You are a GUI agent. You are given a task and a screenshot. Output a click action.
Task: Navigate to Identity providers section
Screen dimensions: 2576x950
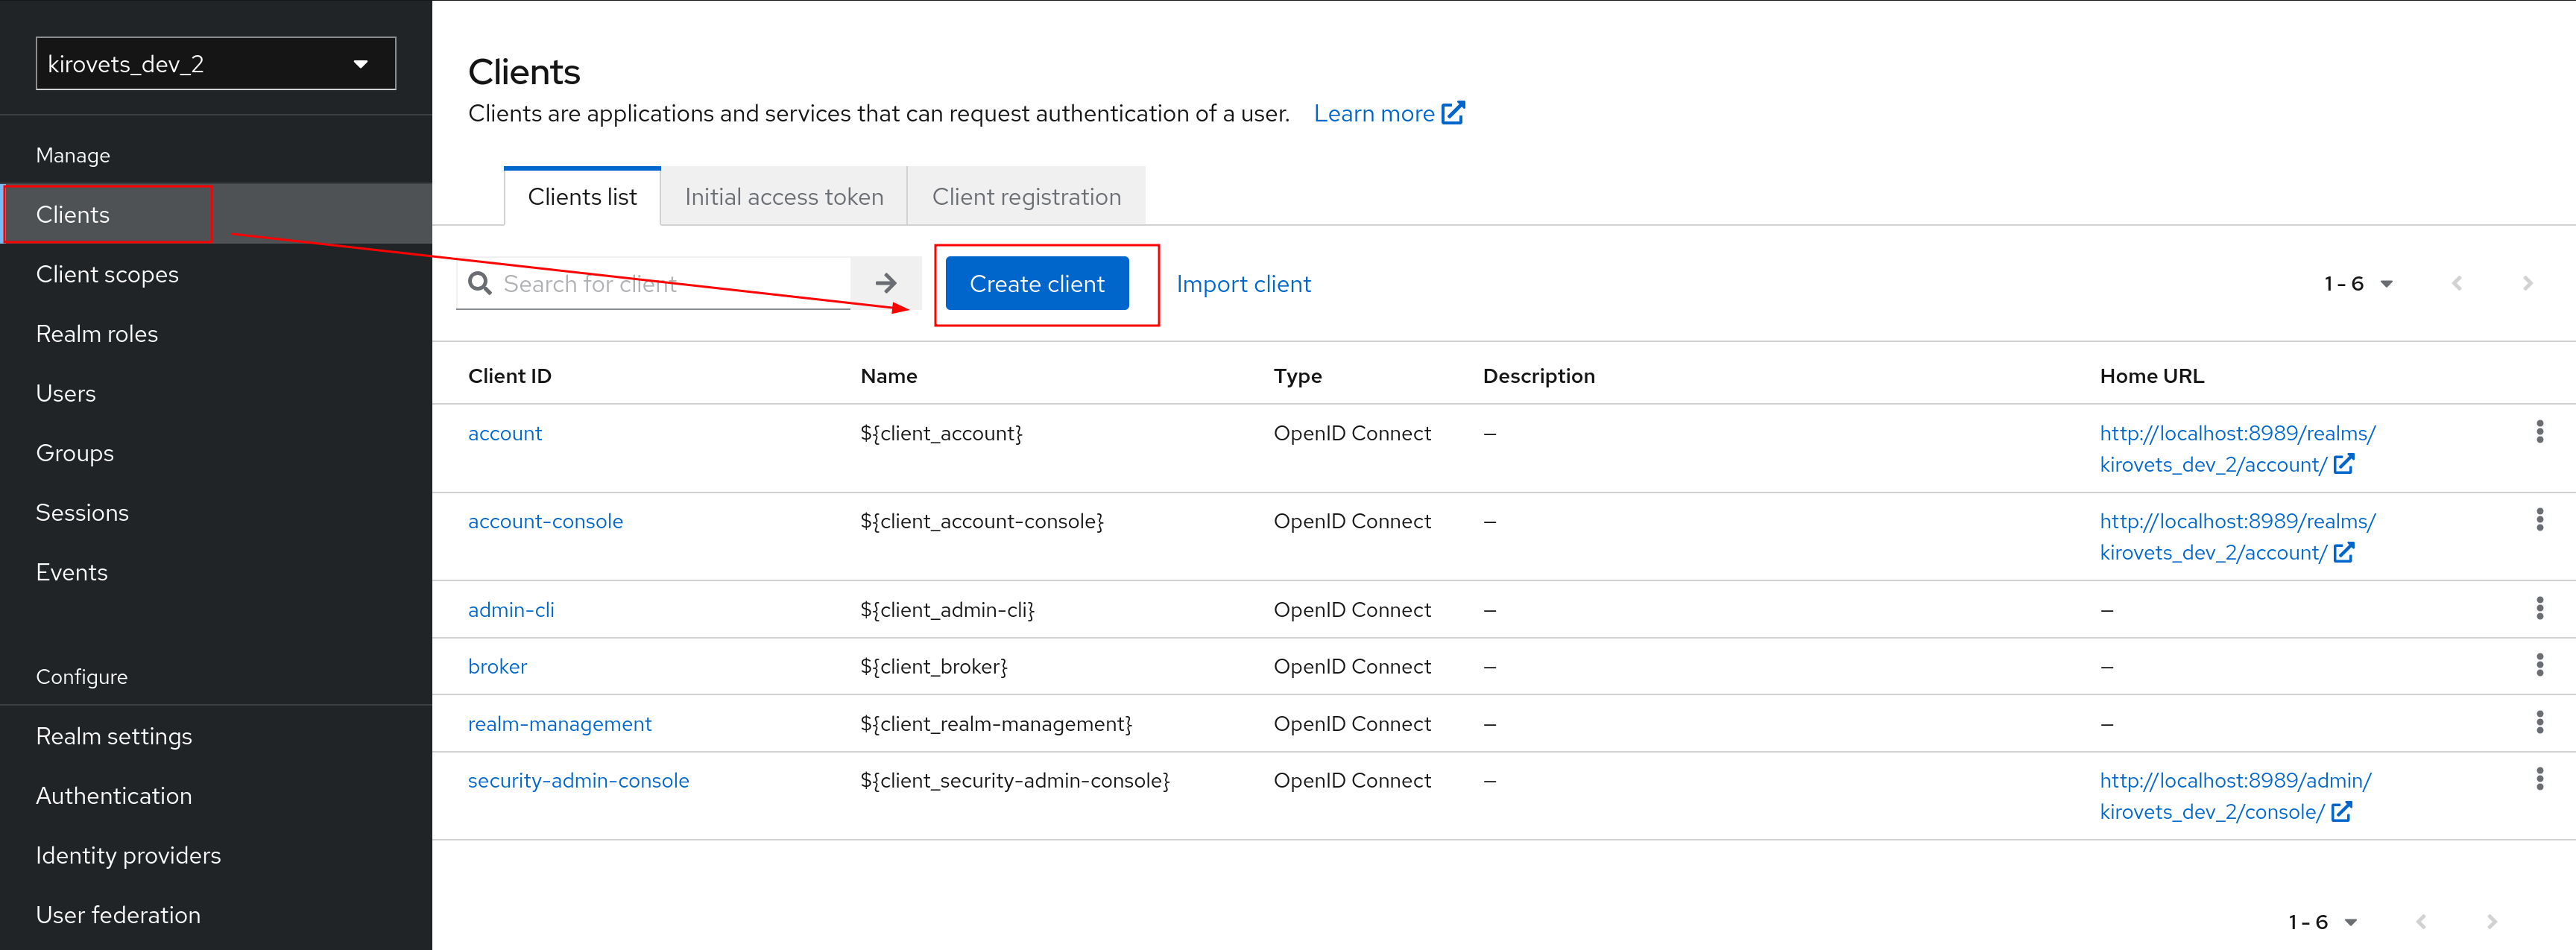[x=128, y=855]
